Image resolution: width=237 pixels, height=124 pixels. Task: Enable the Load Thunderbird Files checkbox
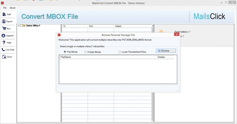pyautogui.click(x=120, y=52)
